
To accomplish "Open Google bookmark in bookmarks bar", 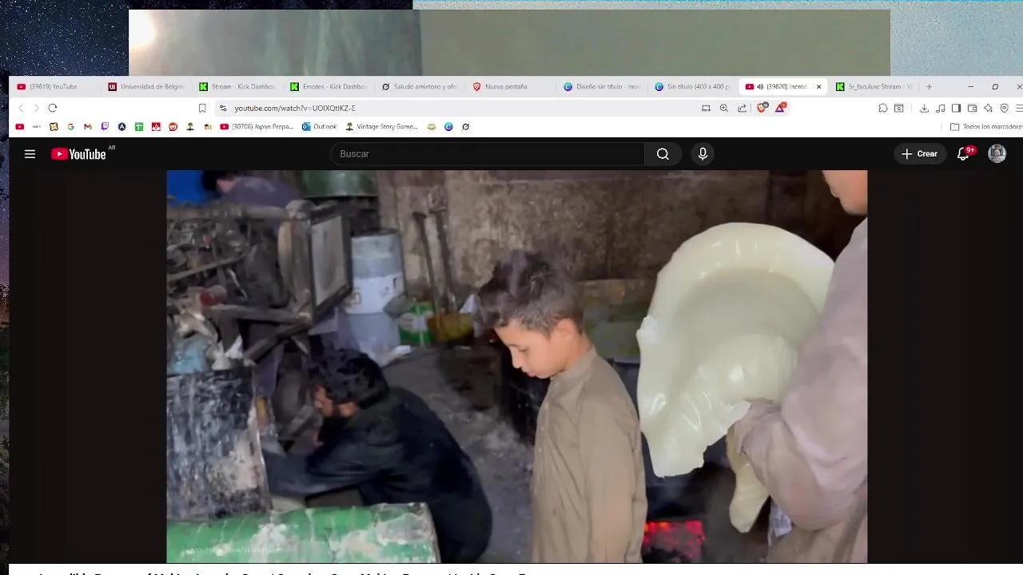I will (x=70, y=126).
